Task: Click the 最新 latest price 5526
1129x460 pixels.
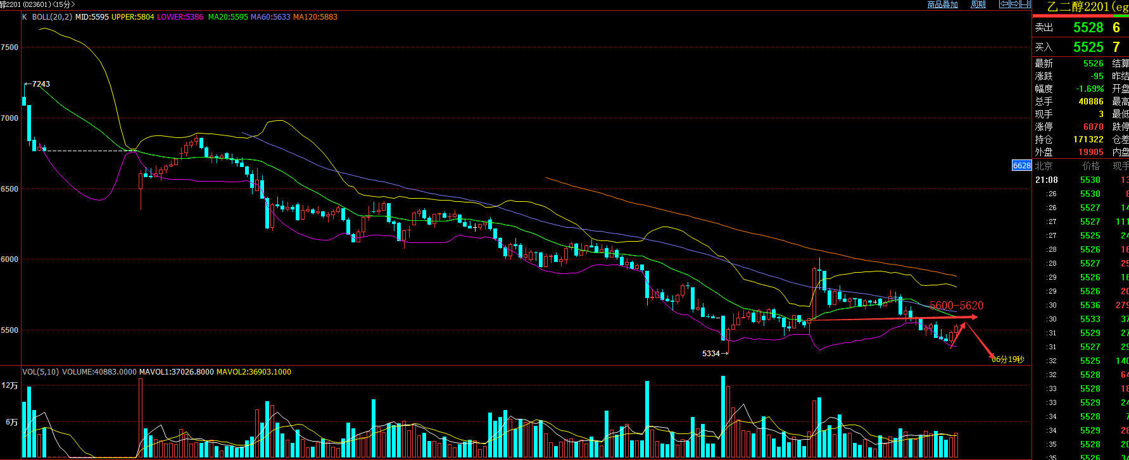Action: tap(1093, 64)
